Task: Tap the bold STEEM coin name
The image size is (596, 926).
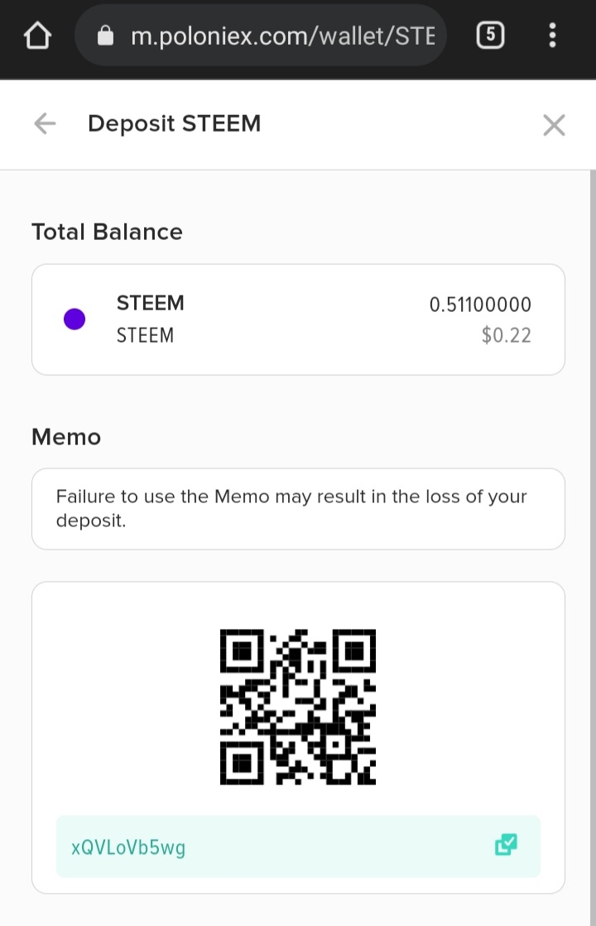Action: click(151, 303)
